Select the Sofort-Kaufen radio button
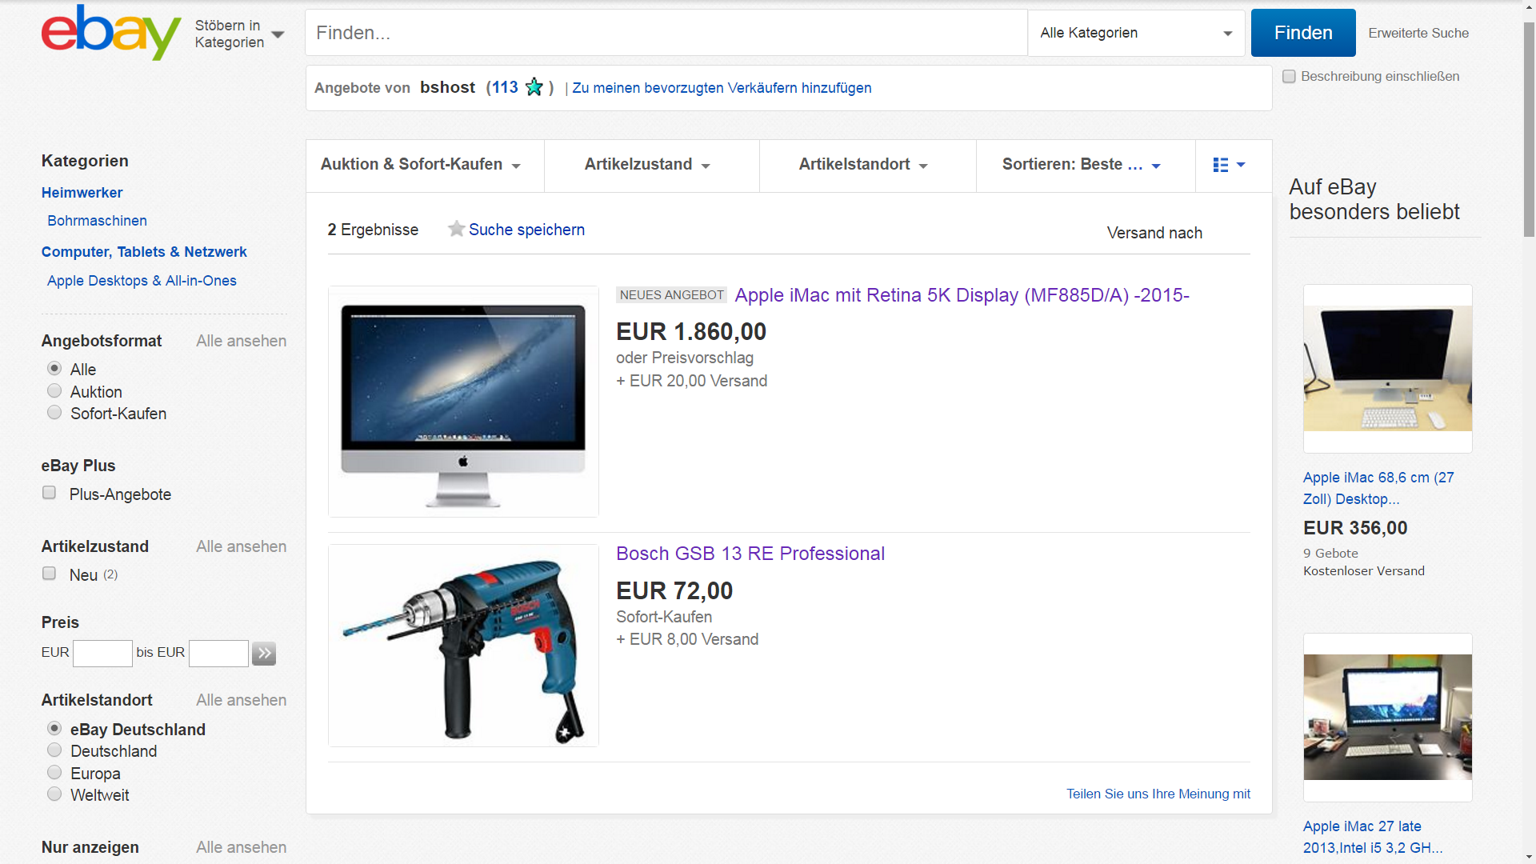1536x864 pixels. (x=54, y=413)
